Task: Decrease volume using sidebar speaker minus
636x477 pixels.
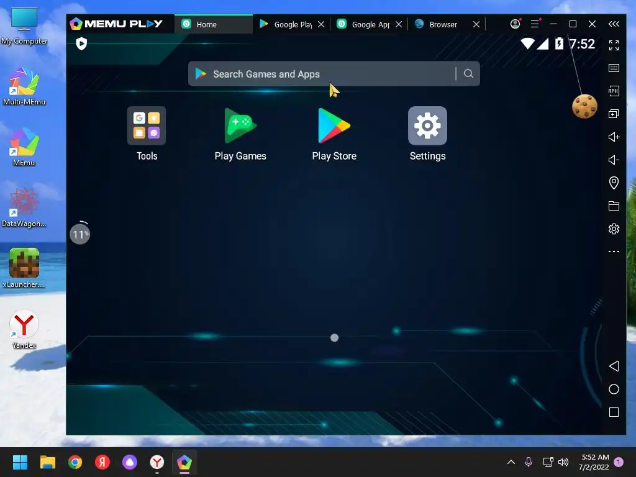Action: coord(614,160)
